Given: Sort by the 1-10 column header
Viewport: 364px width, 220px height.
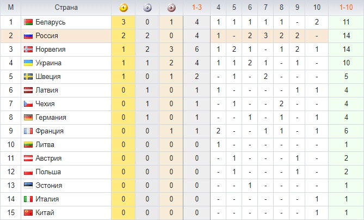Looking at the screenshot, I should tap(346, 8).
